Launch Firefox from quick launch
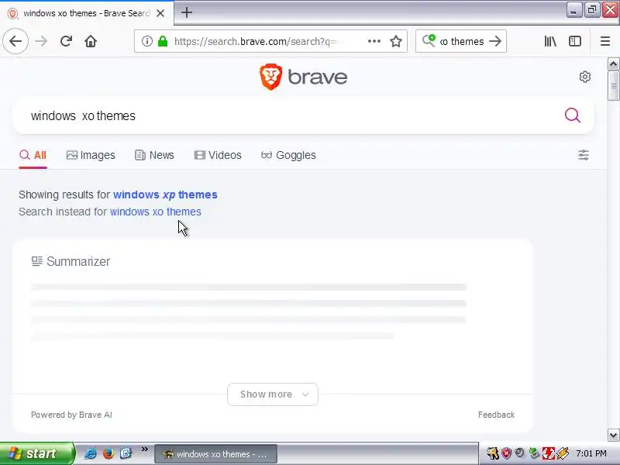The height and width of the screenshot is (465, 620). (x=108, y=453)
